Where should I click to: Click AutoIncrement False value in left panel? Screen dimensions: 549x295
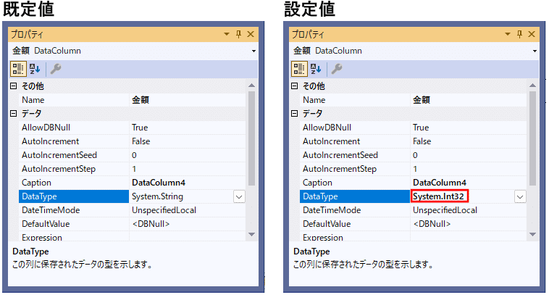point(141,141)
